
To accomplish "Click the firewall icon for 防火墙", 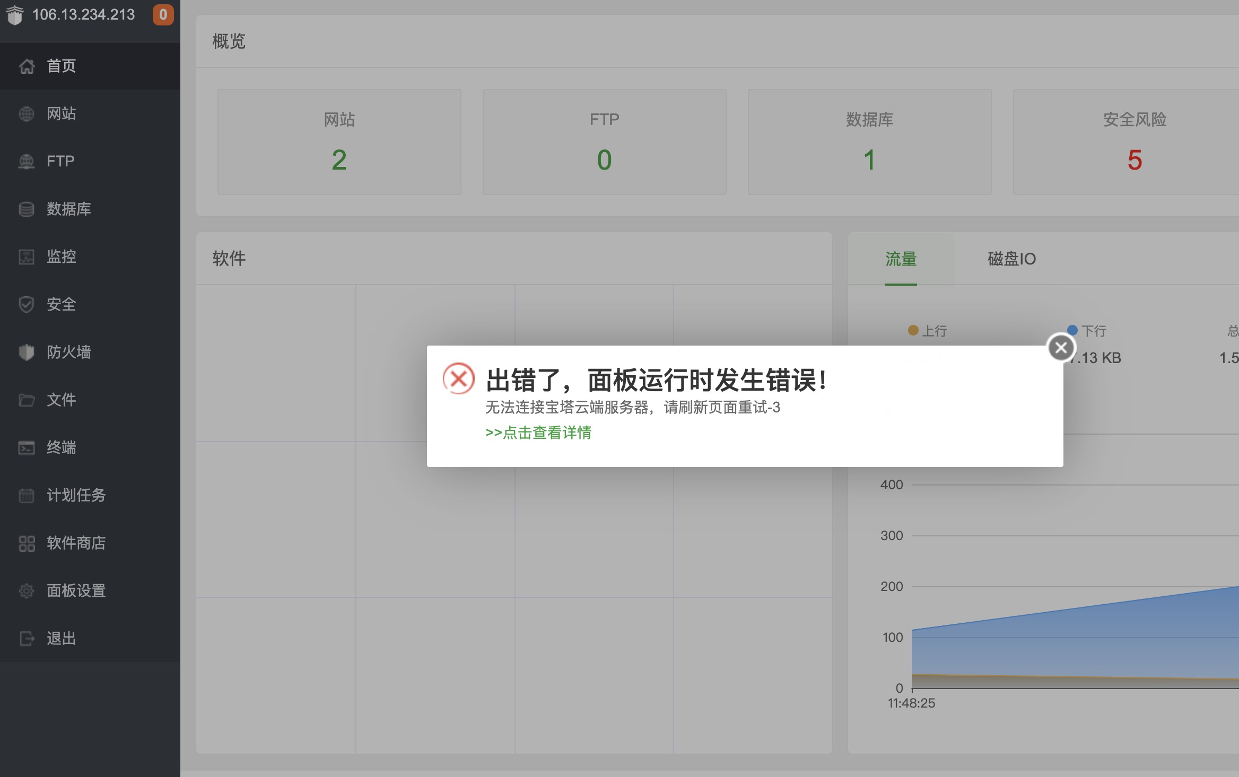I will point(27,352).
